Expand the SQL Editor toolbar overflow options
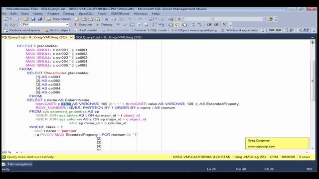 [x=230, y=25]
